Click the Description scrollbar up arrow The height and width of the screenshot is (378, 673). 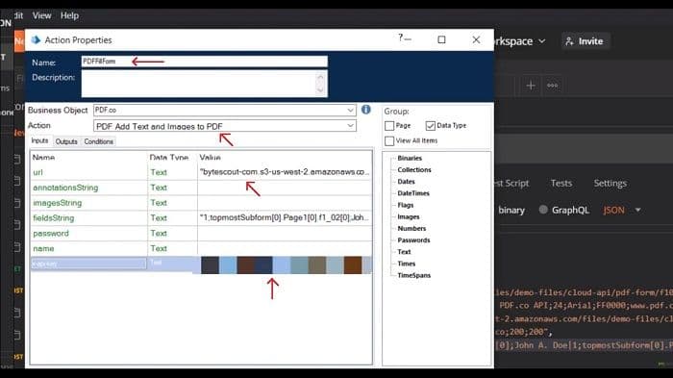click(320, 77)
